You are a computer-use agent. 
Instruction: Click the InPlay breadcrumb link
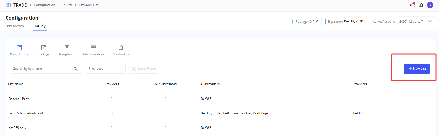(x=67, y=5)
